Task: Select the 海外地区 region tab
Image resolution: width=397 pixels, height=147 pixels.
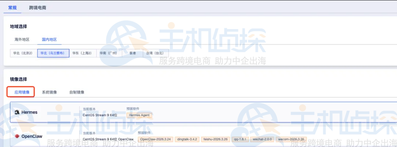Action: click(22, 39)
